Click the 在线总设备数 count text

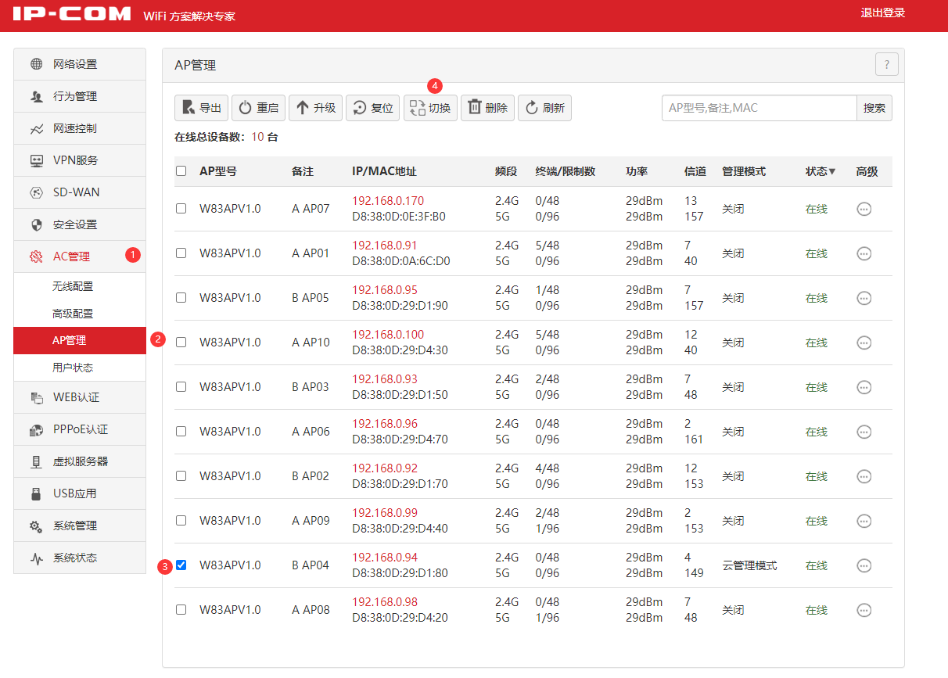pos(226,137)
